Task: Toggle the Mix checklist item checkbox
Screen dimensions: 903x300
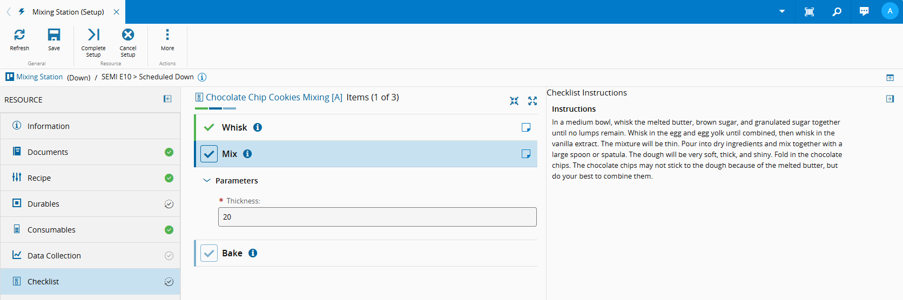Action: pyautogui.click(x=209, y=154)
